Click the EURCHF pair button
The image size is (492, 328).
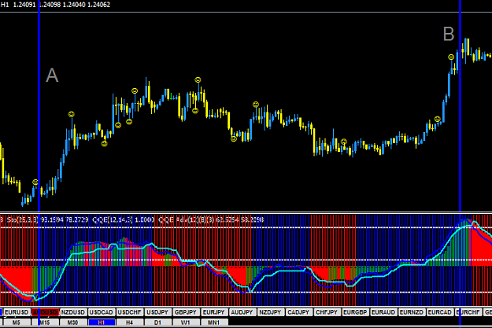click(x=468, y=312)
